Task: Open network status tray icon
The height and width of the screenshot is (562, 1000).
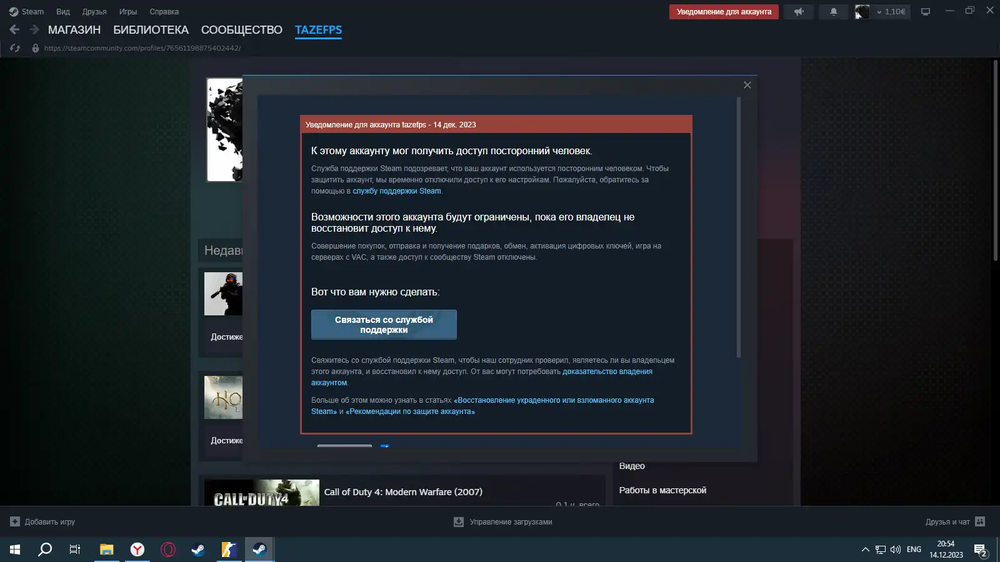Action: [x=881, y=550]
